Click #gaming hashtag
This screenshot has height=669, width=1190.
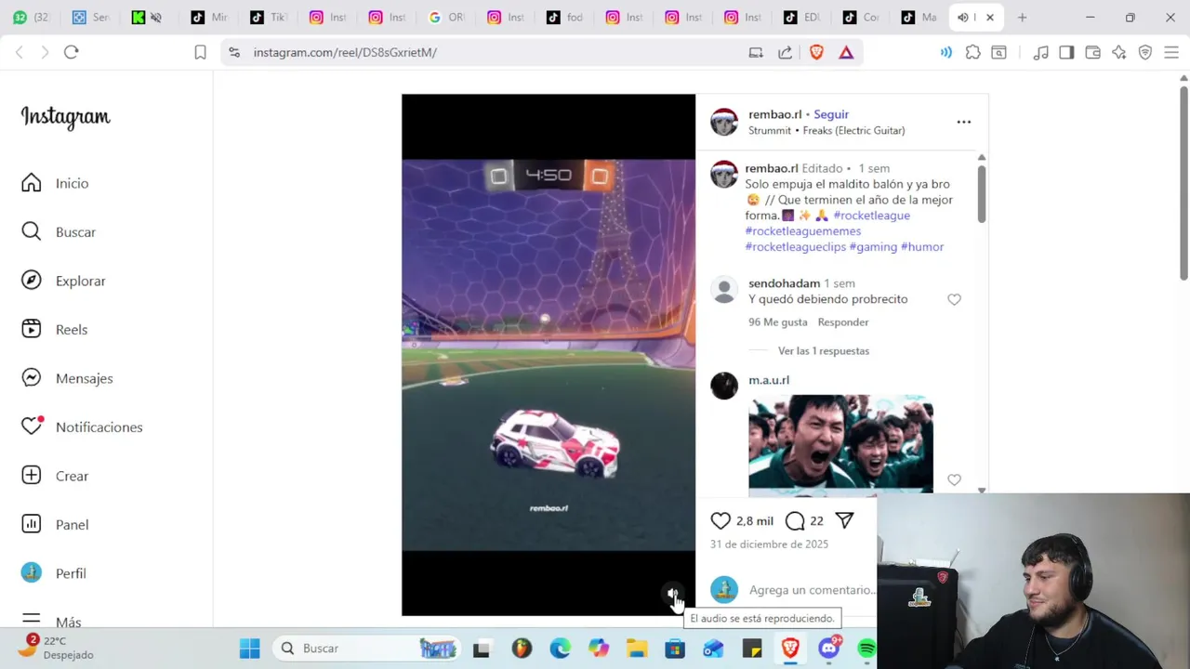coord(874,246)
